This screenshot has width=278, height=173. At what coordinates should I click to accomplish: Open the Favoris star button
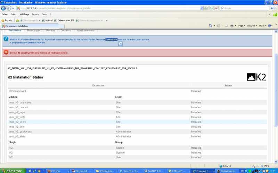[7, 21]
